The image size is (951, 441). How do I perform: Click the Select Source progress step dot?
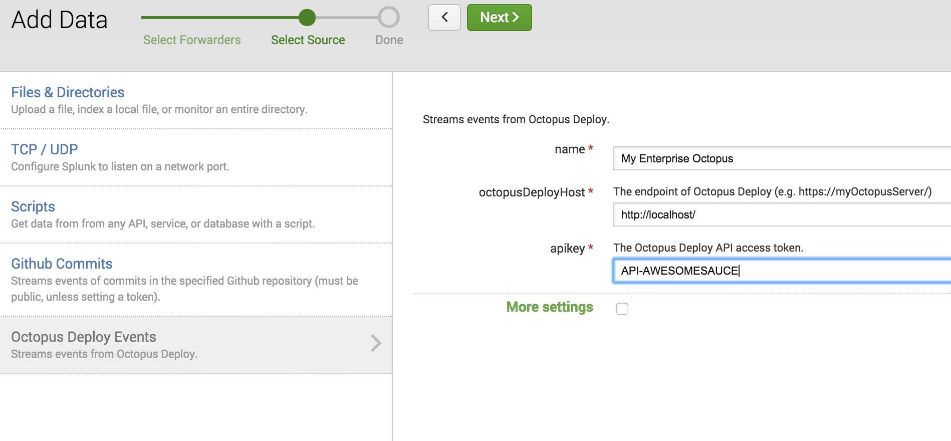307,18
